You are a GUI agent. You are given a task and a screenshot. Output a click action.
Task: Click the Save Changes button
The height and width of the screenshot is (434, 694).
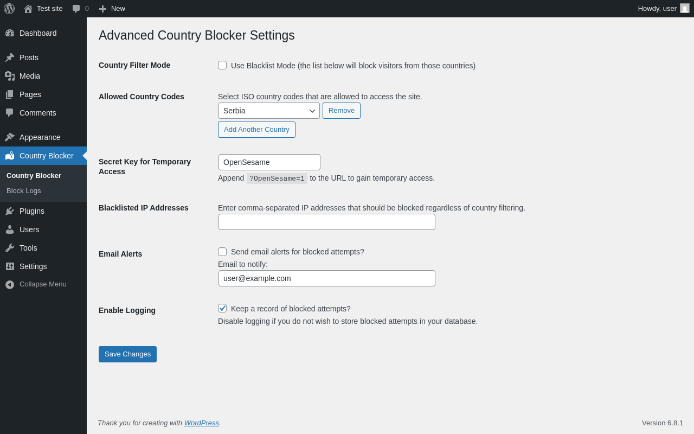coord(127,354)
